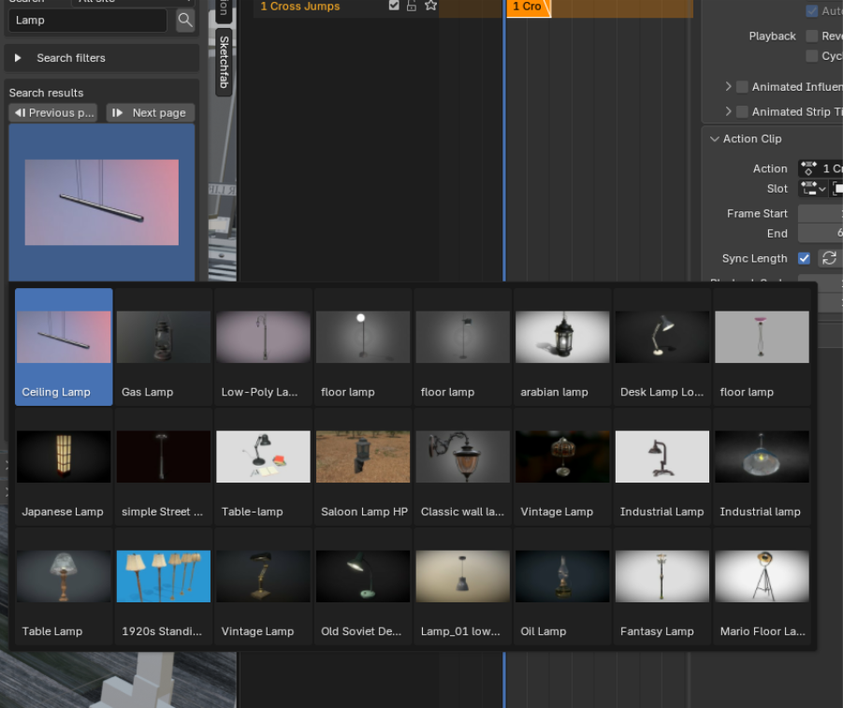The image size is (843, 708).
Task: Click the star icon on the 1 Cross Jumps strip
Action: pos(429,6)
